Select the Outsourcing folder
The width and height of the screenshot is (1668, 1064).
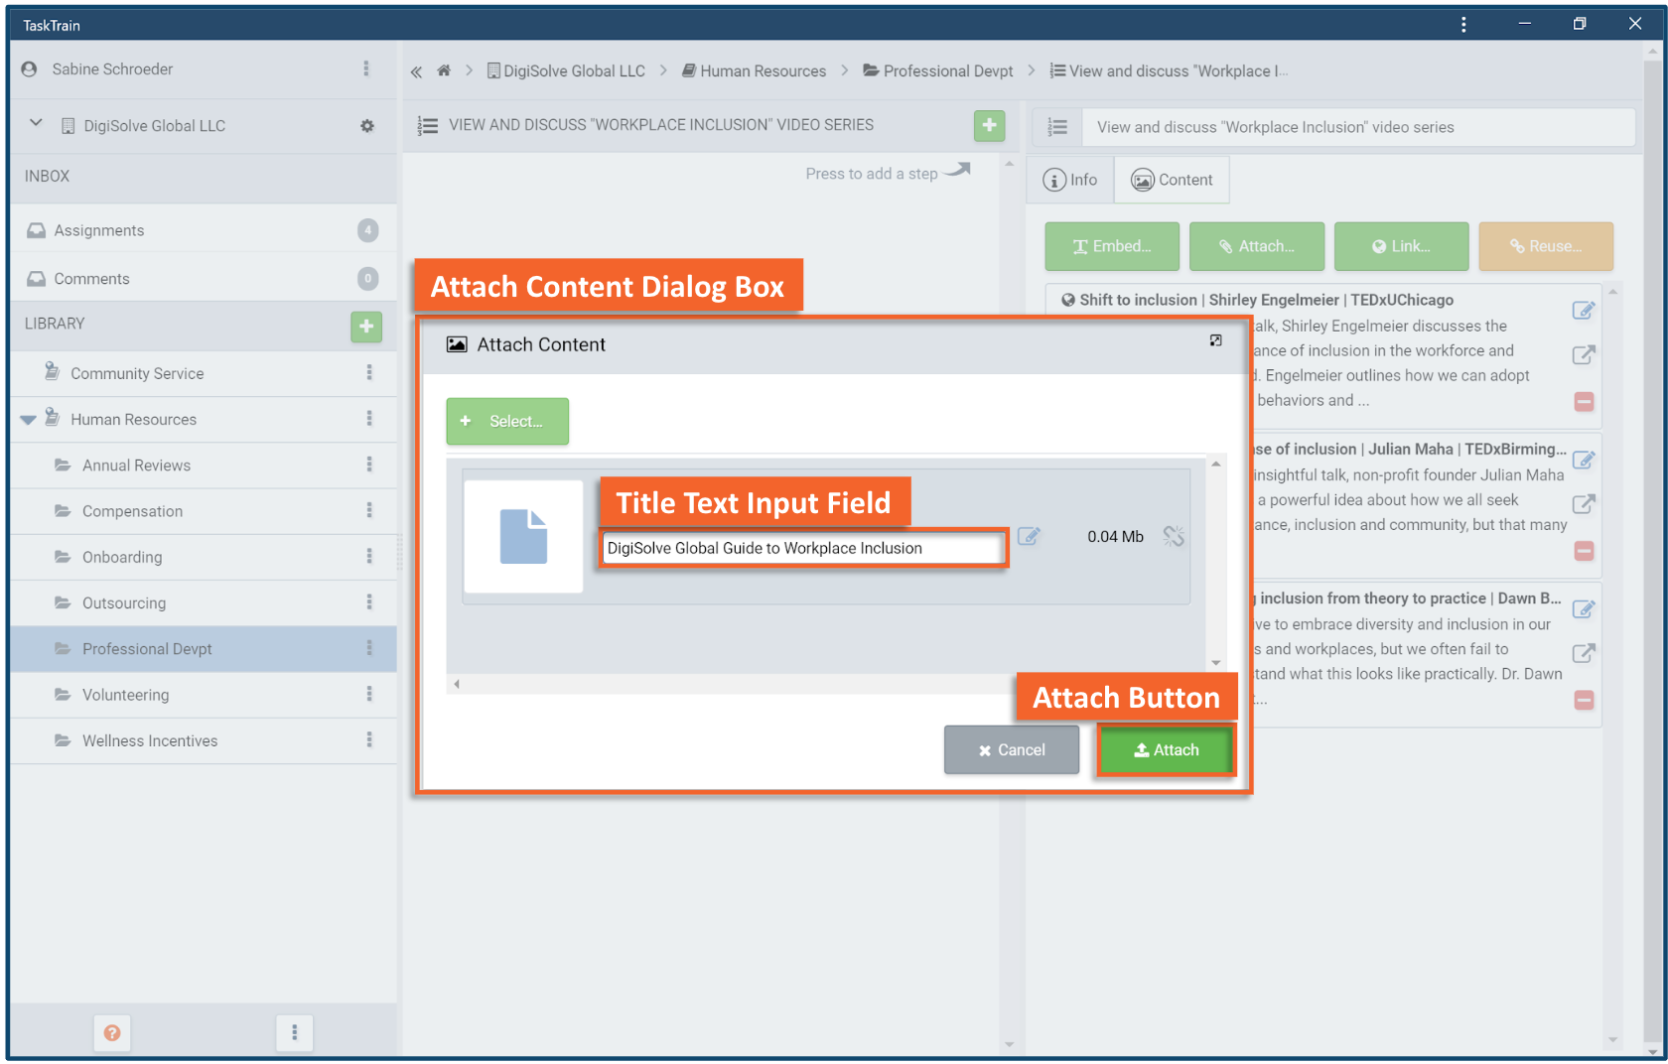click(124, 602)
